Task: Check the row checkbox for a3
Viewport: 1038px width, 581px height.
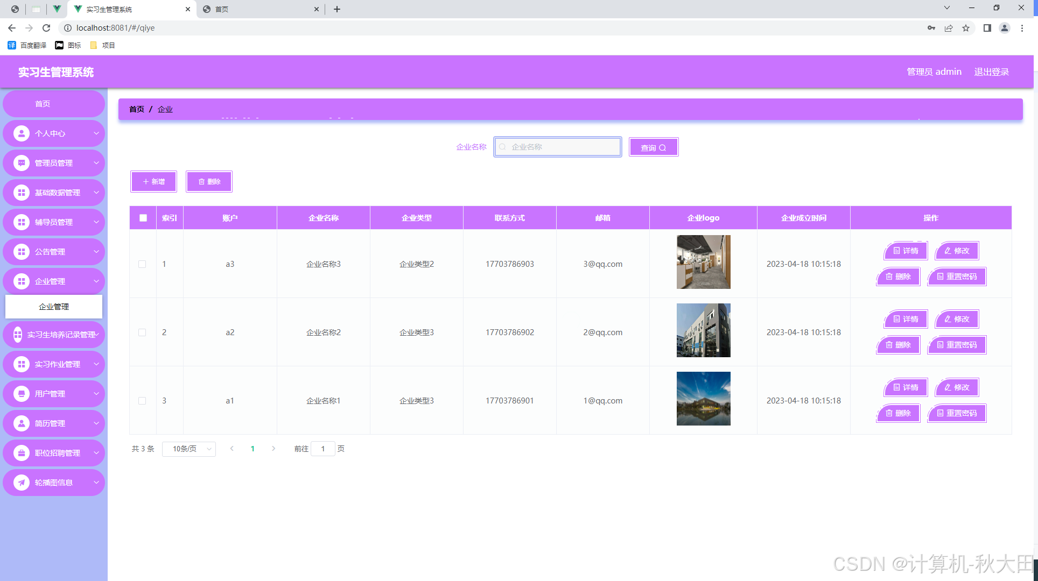Action: click(x=142, y=264)
